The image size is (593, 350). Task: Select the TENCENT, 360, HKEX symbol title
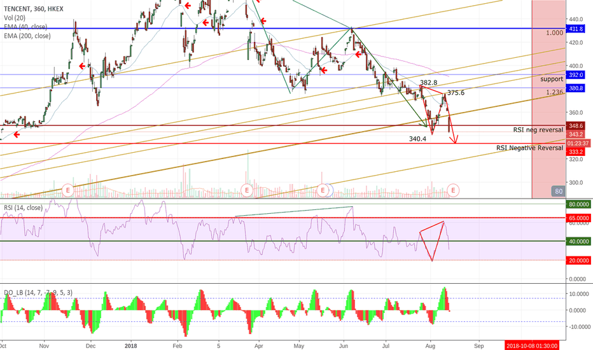click(33, 9)
